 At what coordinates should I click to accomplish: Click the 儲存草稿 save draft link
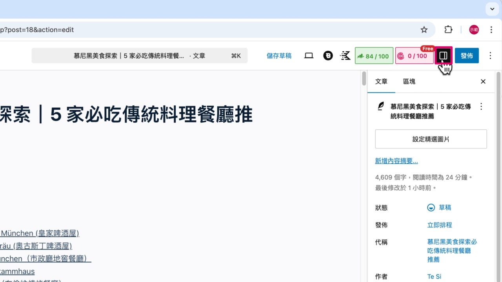coord(279,56)
